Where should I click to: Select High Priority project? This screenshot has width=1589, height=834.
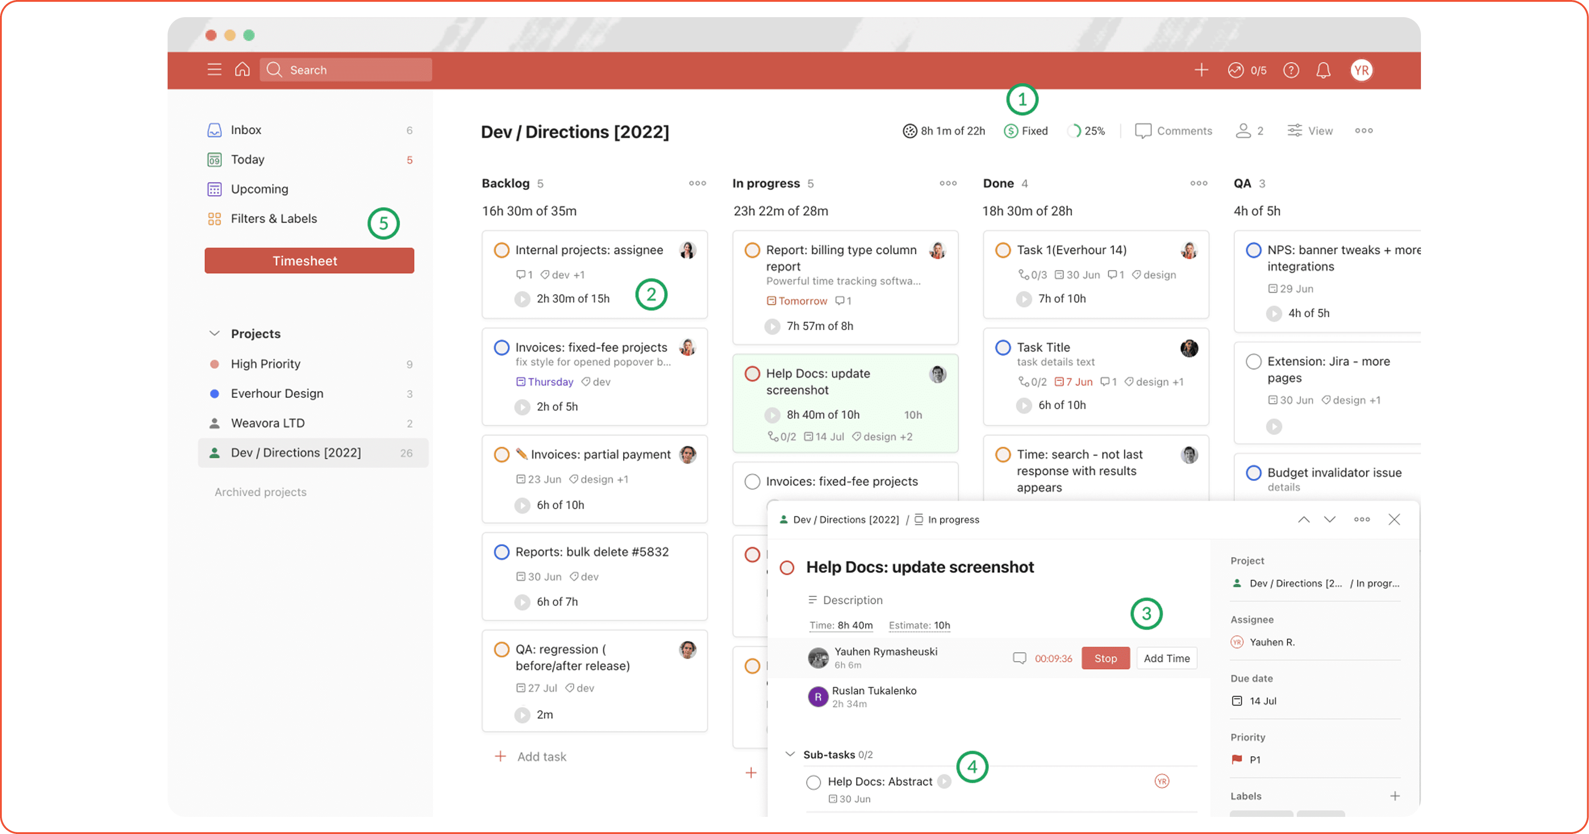[x=310, y=364]
